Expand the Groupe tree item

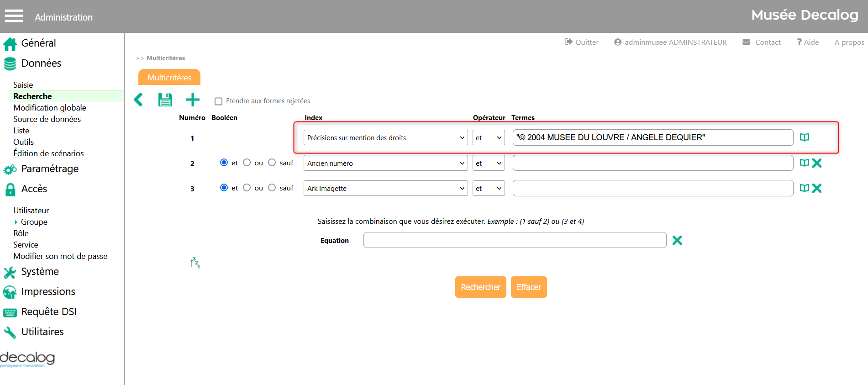click(16, 222)
